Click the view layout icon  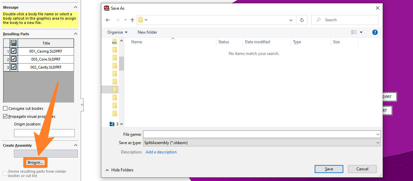coord(354,32)
